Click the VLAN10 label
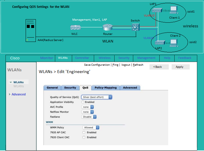The width and height of the screenshot is (204, 151). [x=149, y=16]
